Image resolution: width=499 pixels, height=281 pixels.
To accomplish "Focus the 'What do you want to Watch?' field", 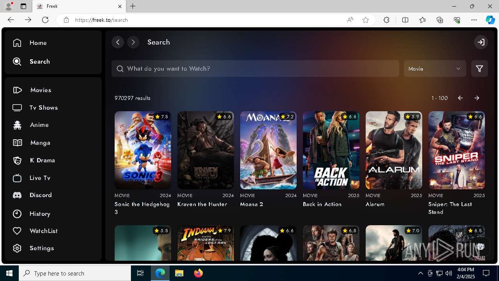I will [255, 69].
